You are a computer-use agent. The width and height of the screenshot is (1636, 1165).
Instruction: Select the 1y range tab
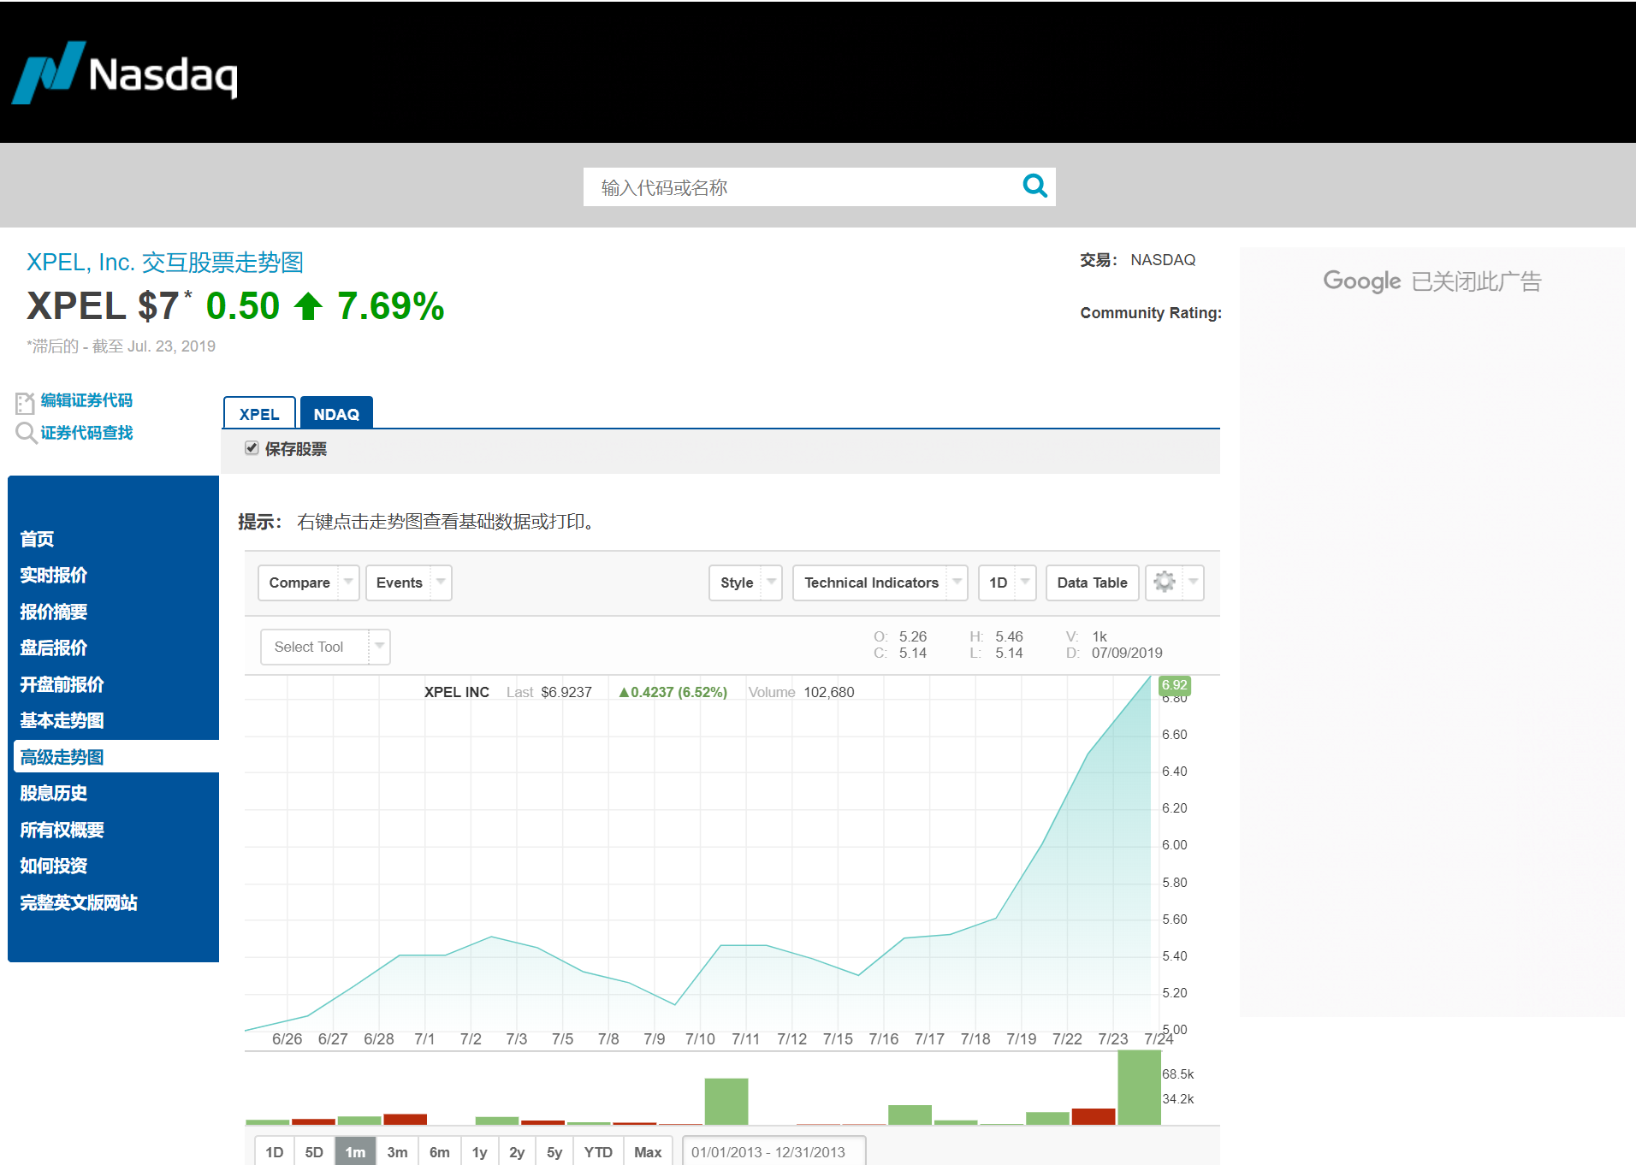pyautogui.click(x=480, y=1152)
